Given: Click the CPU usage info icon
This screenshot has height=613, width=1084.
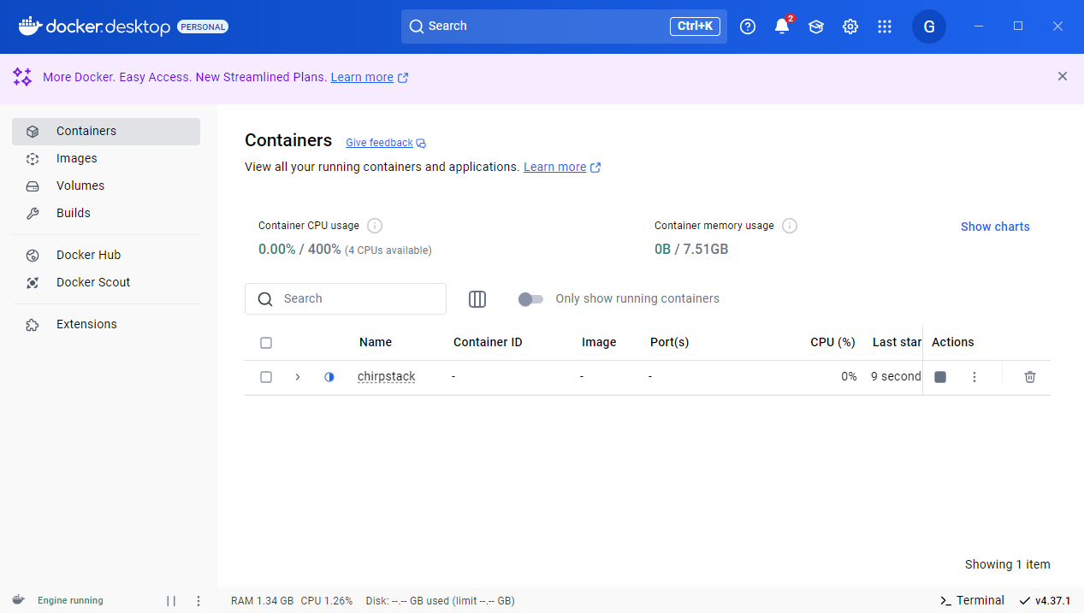Looking at the screenshot, I should pos(375,226).
